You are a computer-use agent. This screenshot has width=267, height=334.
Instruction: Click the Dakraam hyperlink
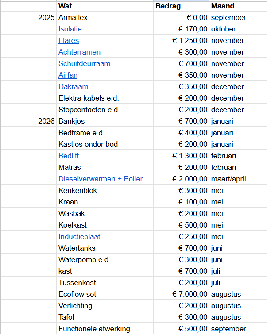click(x=73, y=87)
